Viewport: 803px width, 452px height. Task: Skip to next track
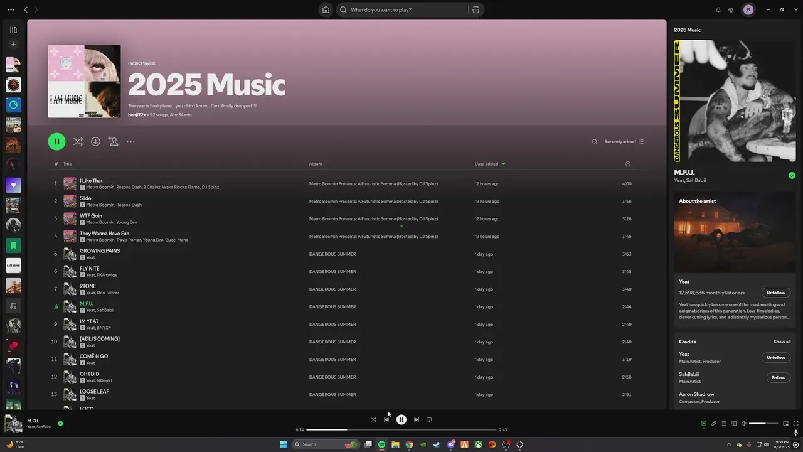416,419
